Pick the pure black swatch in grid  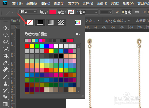61,56
